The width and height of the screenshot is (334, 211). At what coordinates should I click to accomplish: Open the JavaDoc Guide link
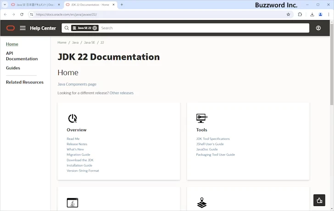(x=207, y=149)
